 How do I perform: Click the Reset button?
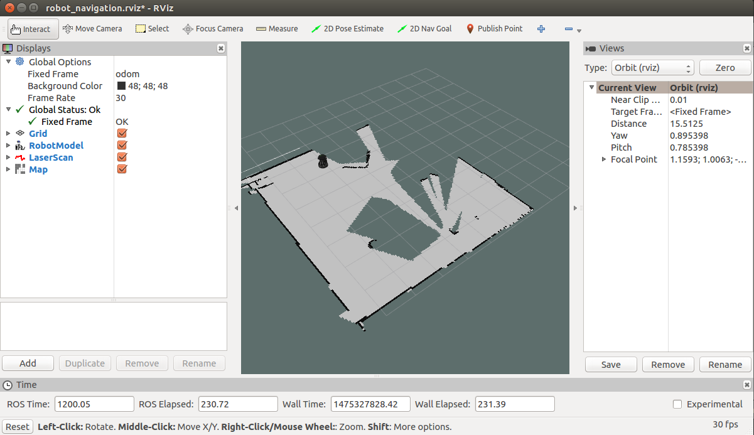pyautogui.click(x=18, y=426)
